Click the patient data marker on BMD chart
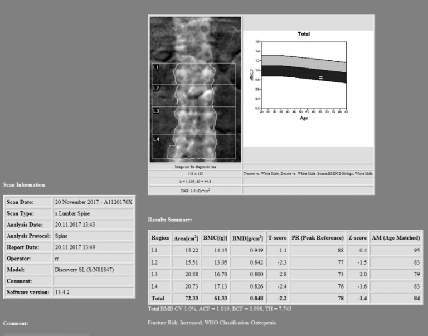Image resolution: width=428 pixels, height=336 pixels. (x=320, y=77)
